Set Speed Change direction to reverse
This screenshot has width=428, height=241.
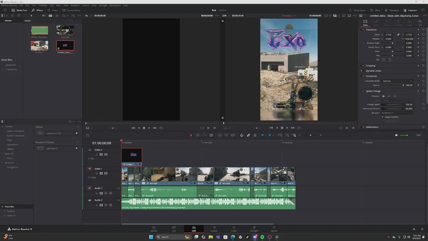coord(389,96)
